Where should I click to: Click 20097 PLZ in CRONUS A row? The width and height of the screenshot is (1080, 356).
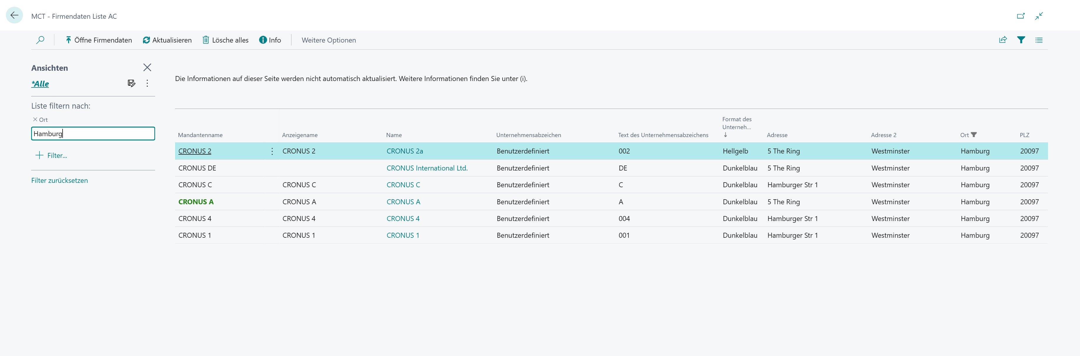(1029, 202)
